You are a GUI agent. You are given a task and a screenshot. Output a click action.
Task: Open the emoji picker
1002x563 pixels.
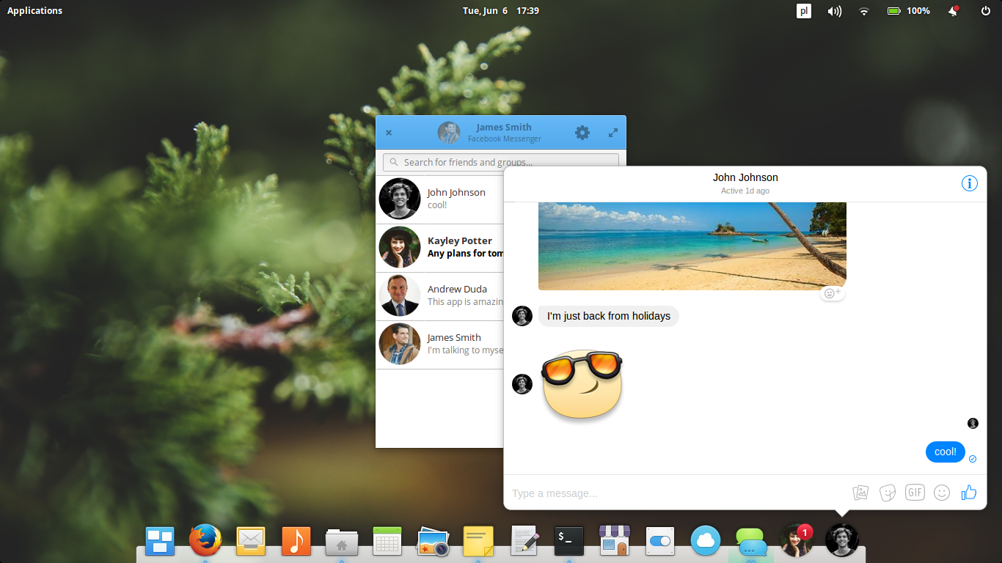(x=942, y=493)
